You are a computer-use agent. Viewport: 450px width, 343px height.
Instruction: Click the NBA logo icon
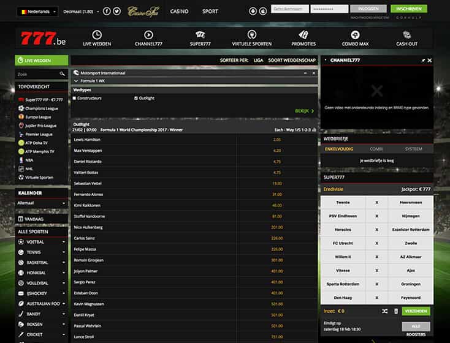21,160
